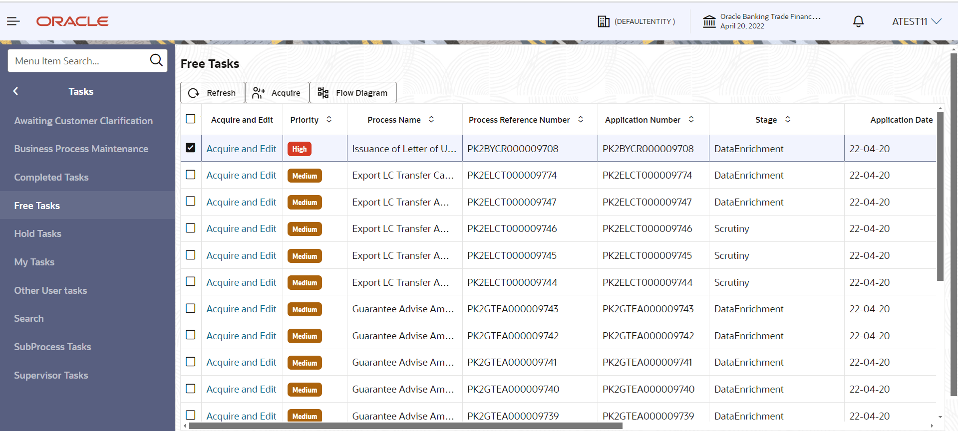This screenshot has width=958, height=431.
Task: Toggle the select-all header checkbox
Action: 190,119
